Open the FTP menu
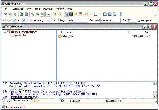The height and width of the screenshot is (110, 159). click(7, 9)
